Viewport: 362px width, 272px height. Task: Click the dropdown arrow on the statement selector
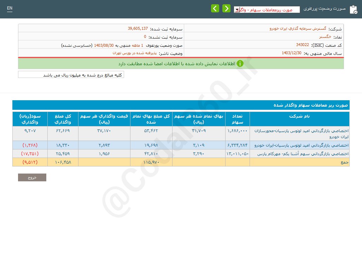pyautogui.click(x=237, y=10)
